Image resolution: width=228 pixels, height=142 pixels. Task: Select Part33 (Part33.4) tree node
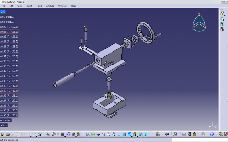9,115
